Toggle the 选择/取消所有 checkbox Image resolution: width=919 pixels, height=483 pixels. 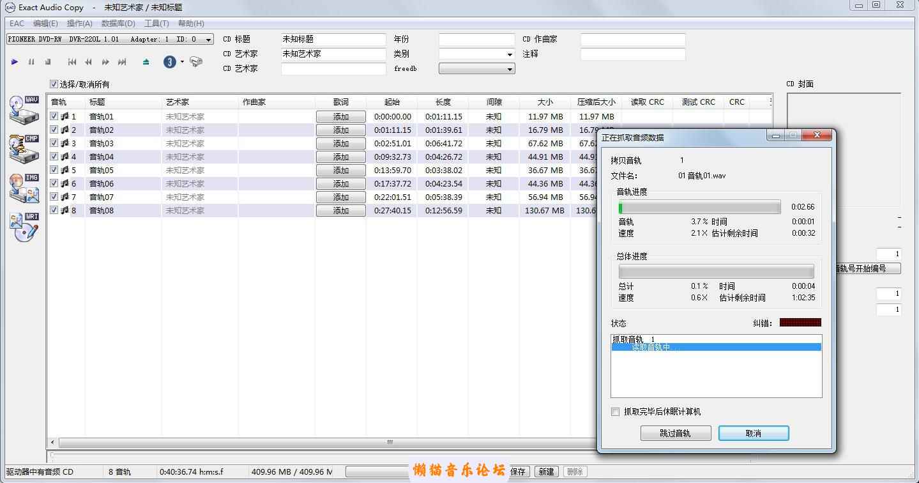(54, 84)
